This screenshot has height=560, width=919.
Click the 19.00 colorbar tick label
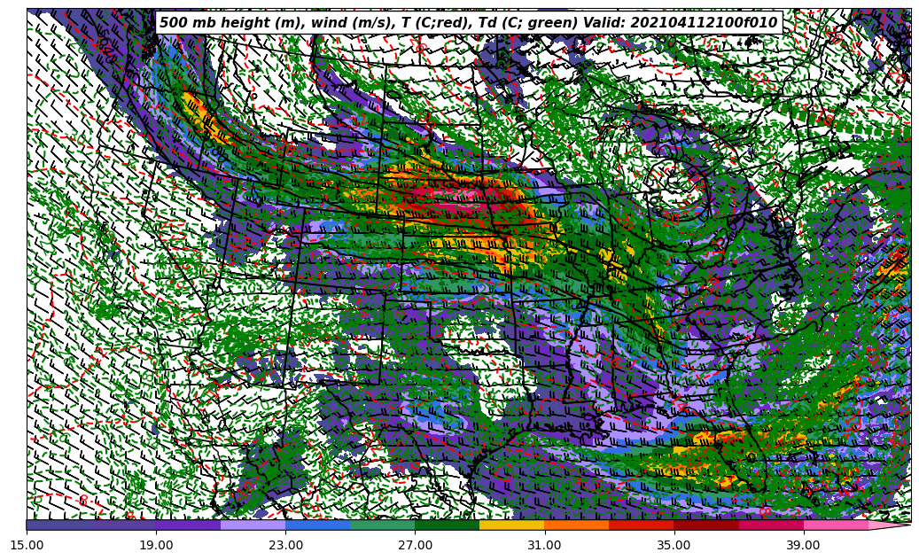click(x=157, y=545)
